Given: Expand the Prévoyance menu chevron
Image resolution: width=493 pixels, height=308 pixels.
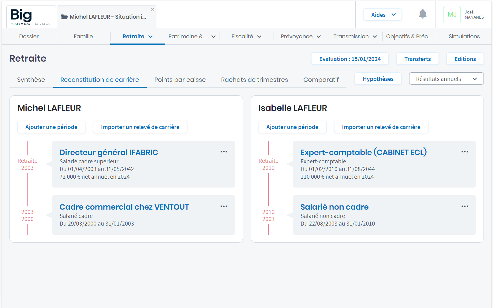Looking at the screenshot, I should click(x=319, y=36).
